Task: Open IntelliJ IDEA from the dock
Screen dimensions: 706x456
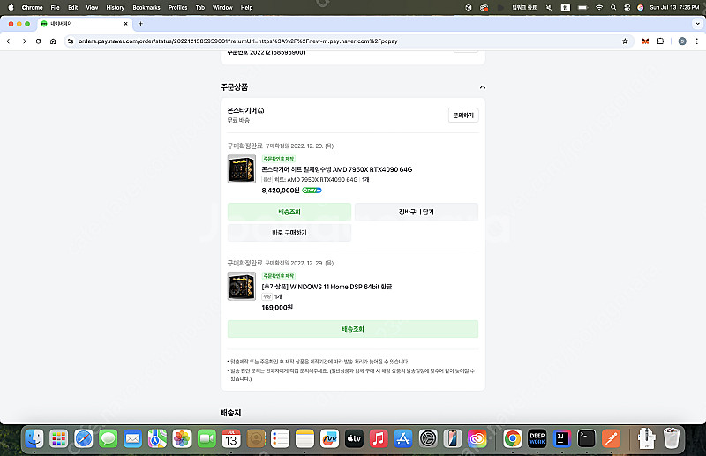Action: coord(562,438)
